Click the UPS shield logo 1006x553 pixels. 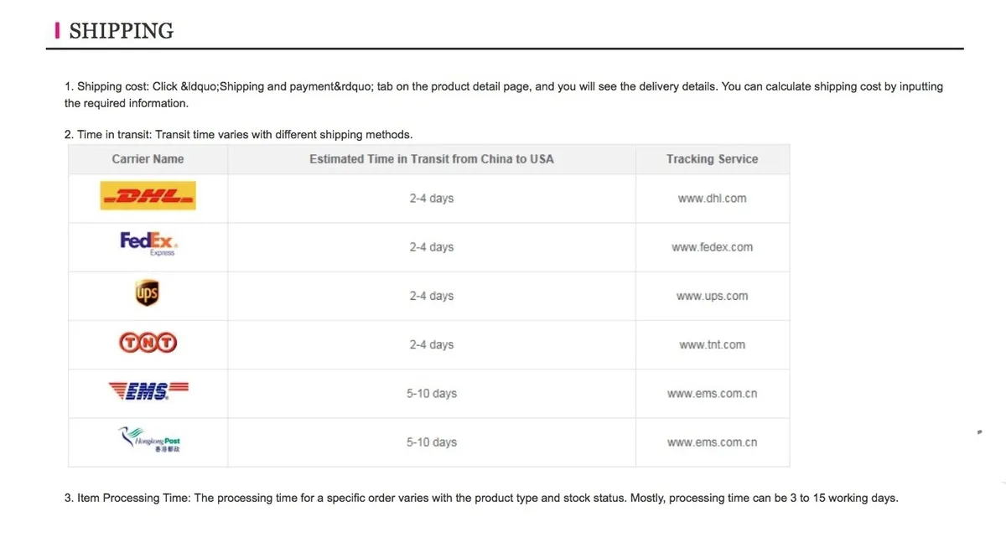point(147,294)
